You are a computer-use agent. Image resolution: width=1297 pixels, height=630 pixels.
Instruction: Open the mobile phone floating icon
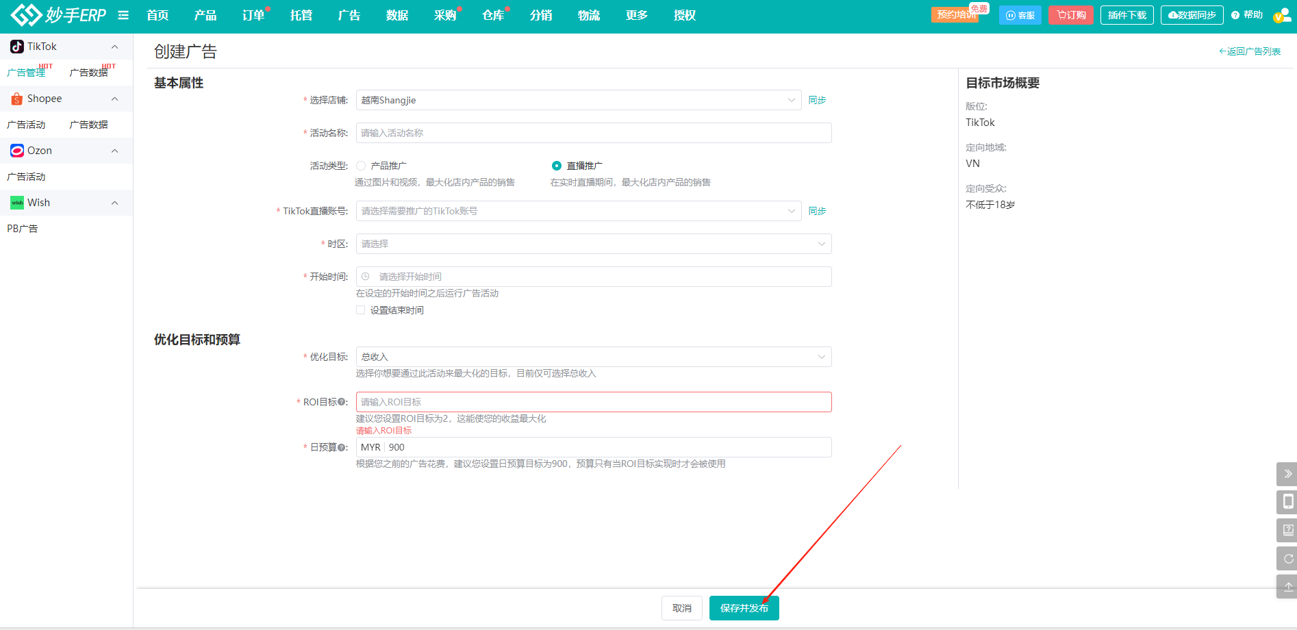point(1287,502)
